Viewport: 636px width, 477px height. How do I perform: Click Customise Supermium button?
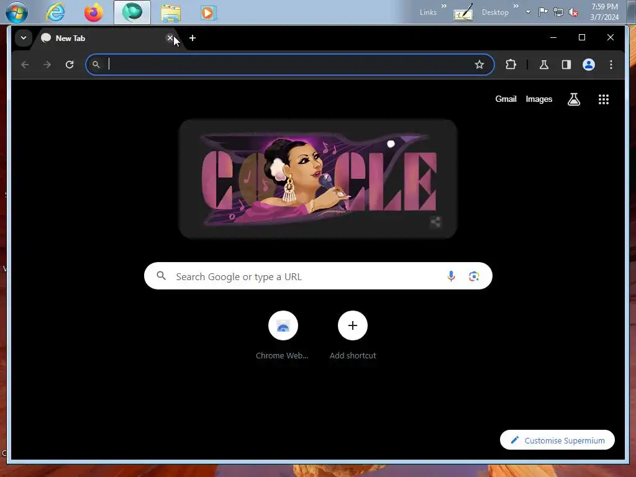coord(557,440)
